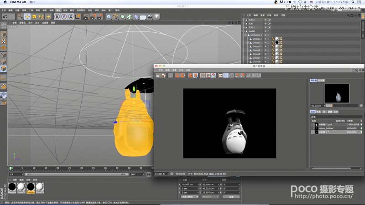
Task: Toggle X axis lock
Action: click(57, 16)
